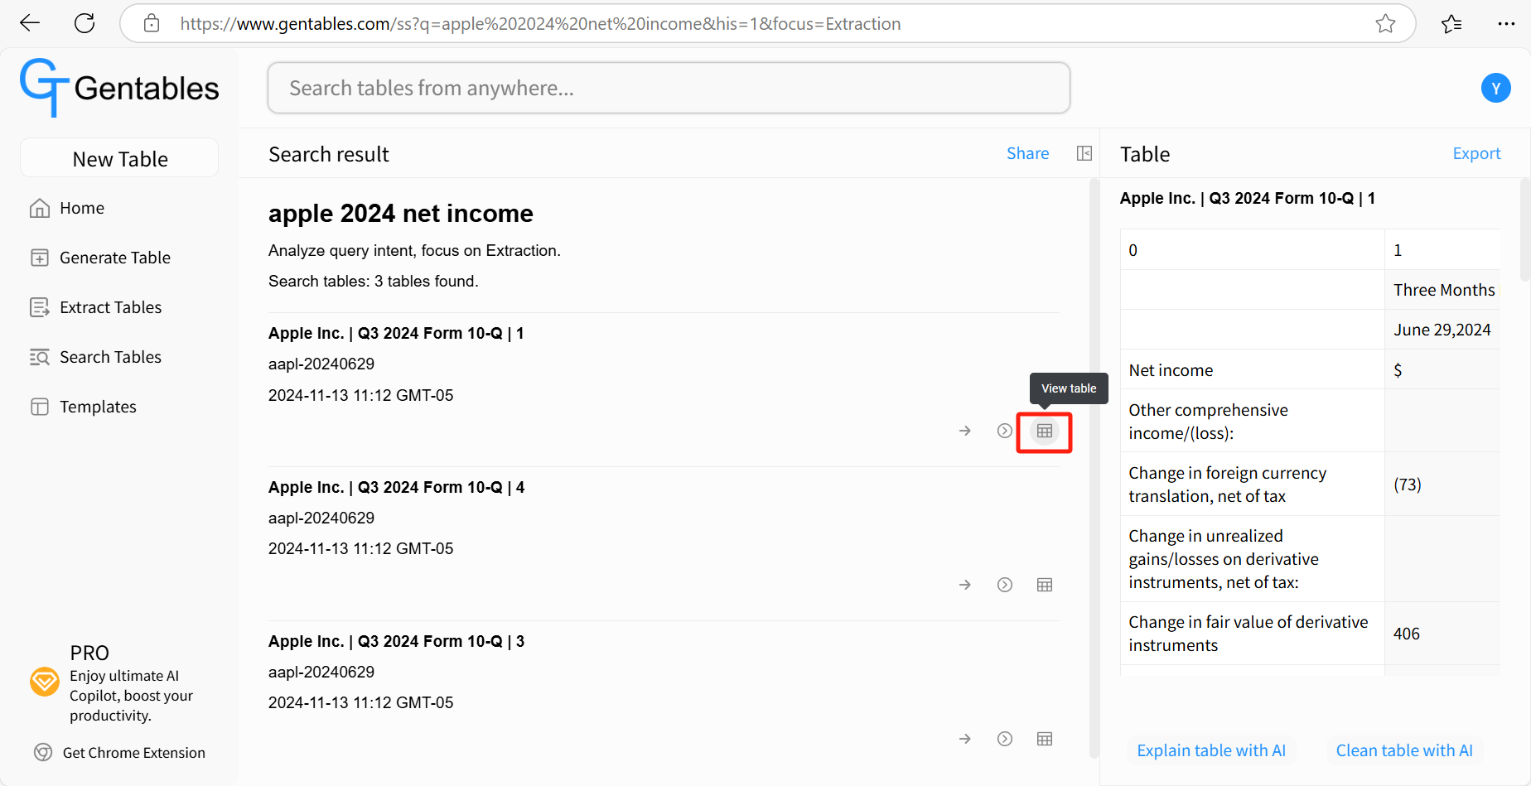Screen dimensions: 1531x786
Task: Click the Search tables input field
Action: pyautogui.click(x=669, y=88)
